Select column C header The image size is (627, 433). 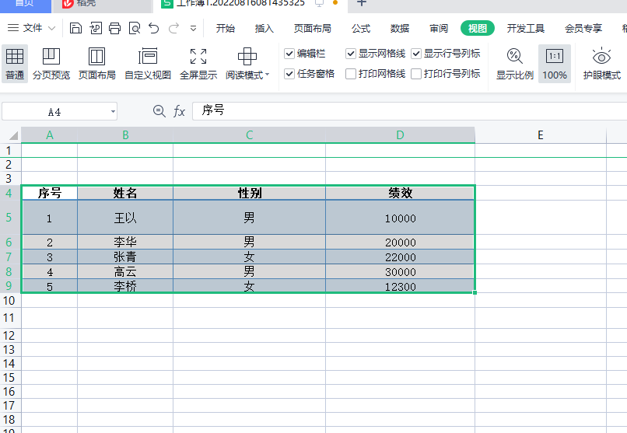[249, 135]
